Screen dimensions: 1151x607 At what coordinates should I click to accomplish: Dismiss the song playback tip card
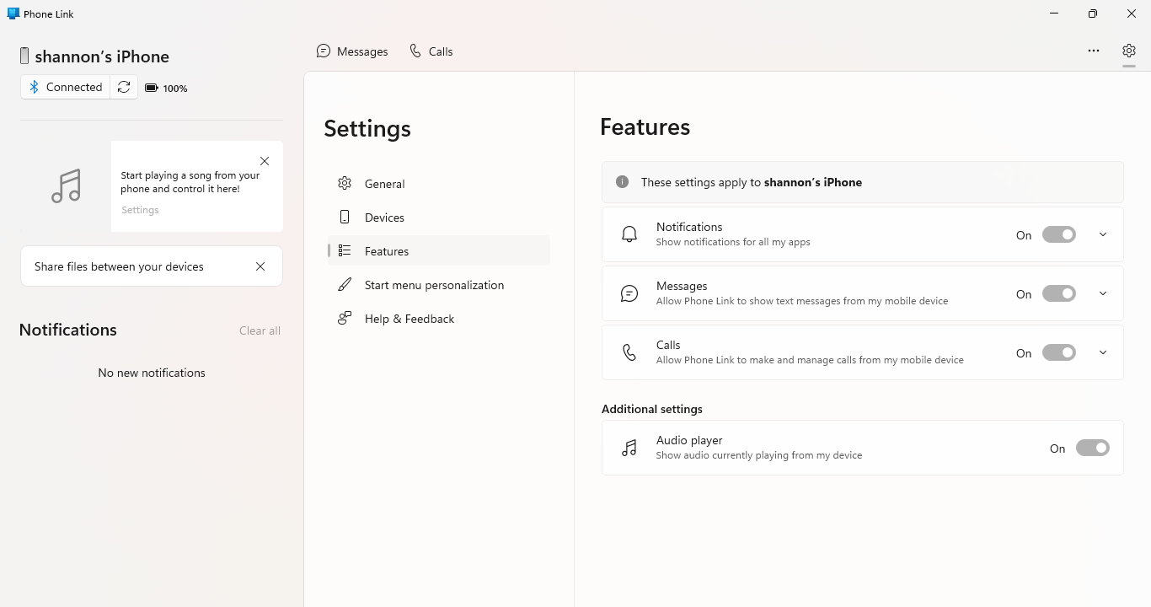(x=265, y=161)
